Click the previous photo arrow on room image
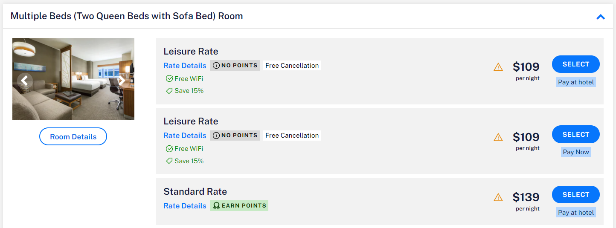This screenshot has width=616, height=228. click(24, 80)
